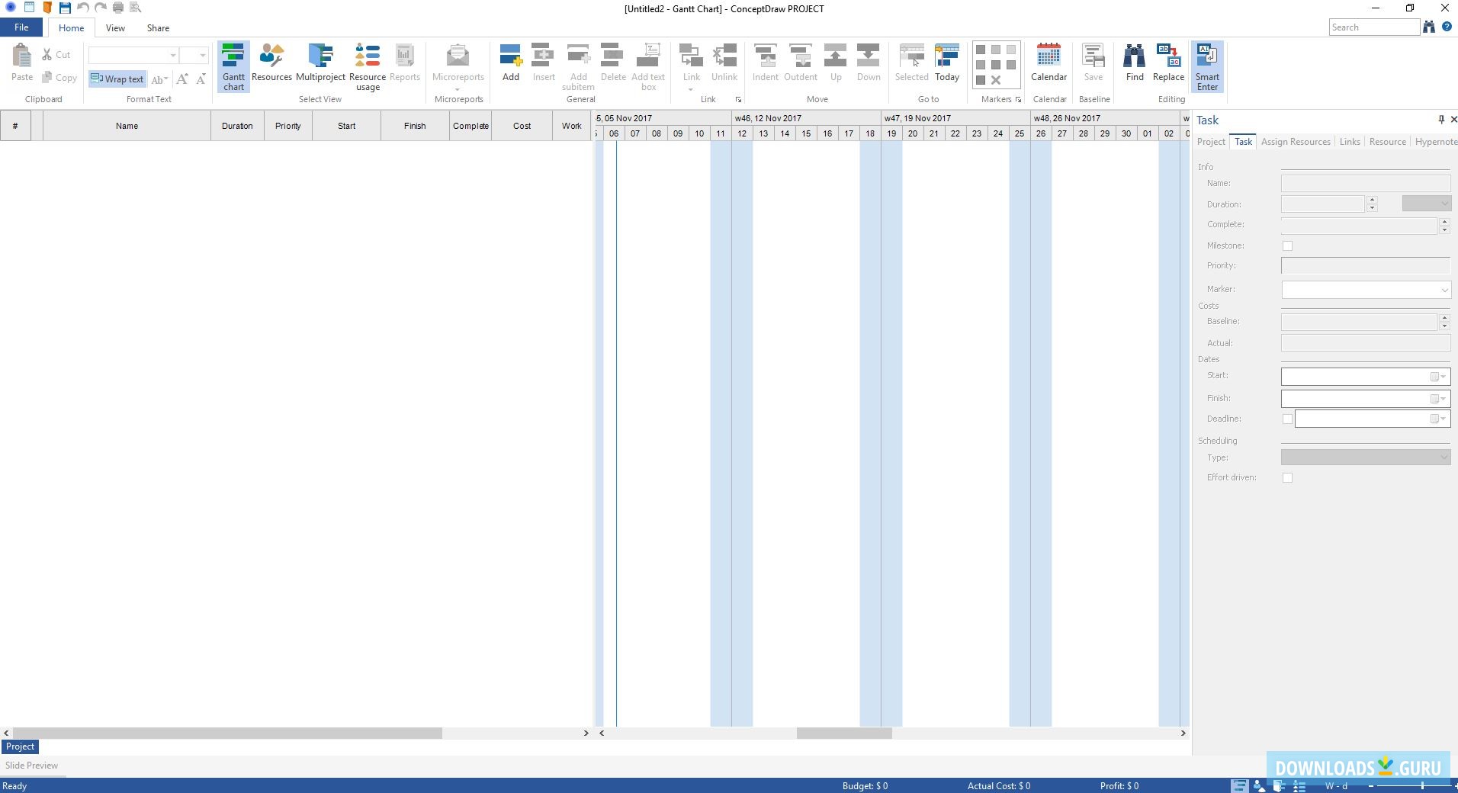Screen dimensions: 1458x793
Task: Open the Assign Resources tab
Action: 1296,142
